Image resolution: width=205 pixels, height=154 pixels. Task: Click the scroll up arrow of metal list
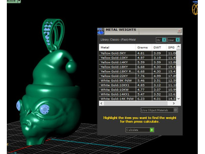179,47
